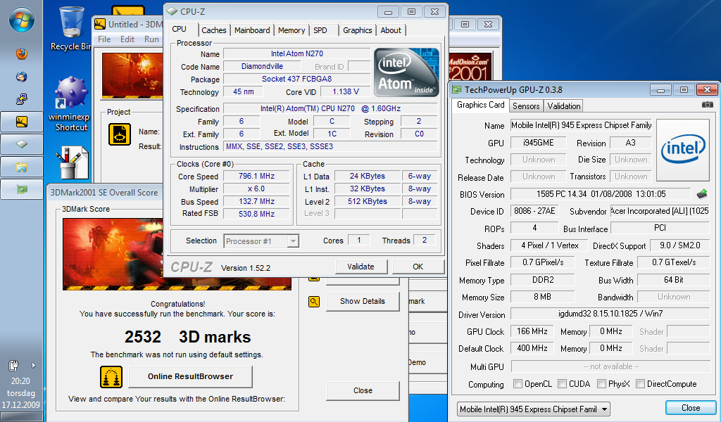The height and width of the screenshot is (422, 721).
Task: Click the 3DMark project icon
Action: (120, 134)
